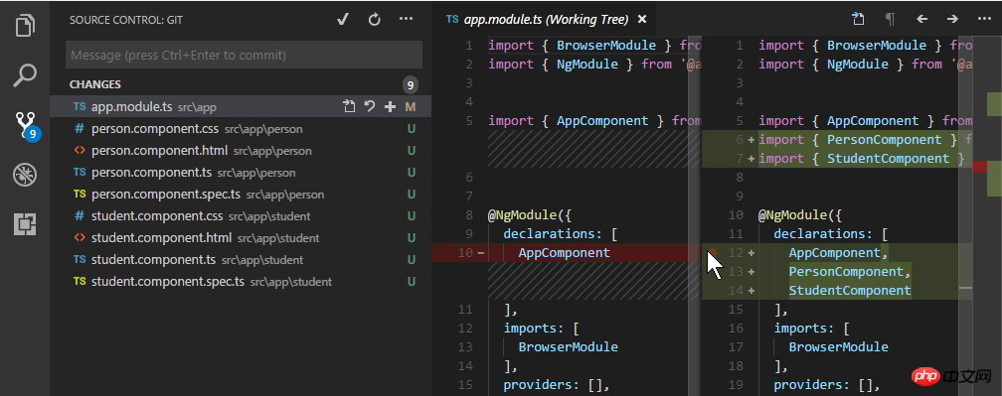Open editor more actions ellipsis menu
1002x396 pixels.
pyautogui.click(x=984, y=19)
